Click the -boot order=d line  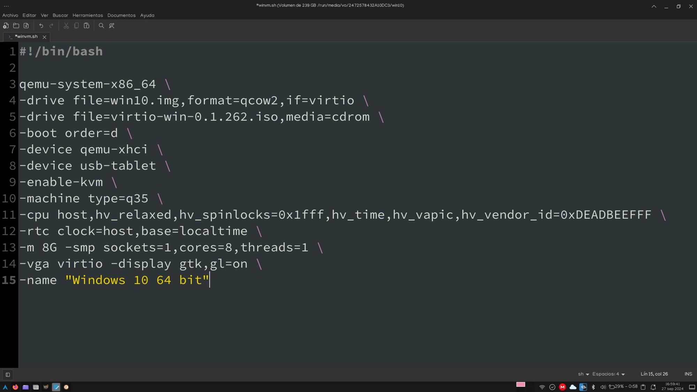pyautogui.click(x=76, y=133)
